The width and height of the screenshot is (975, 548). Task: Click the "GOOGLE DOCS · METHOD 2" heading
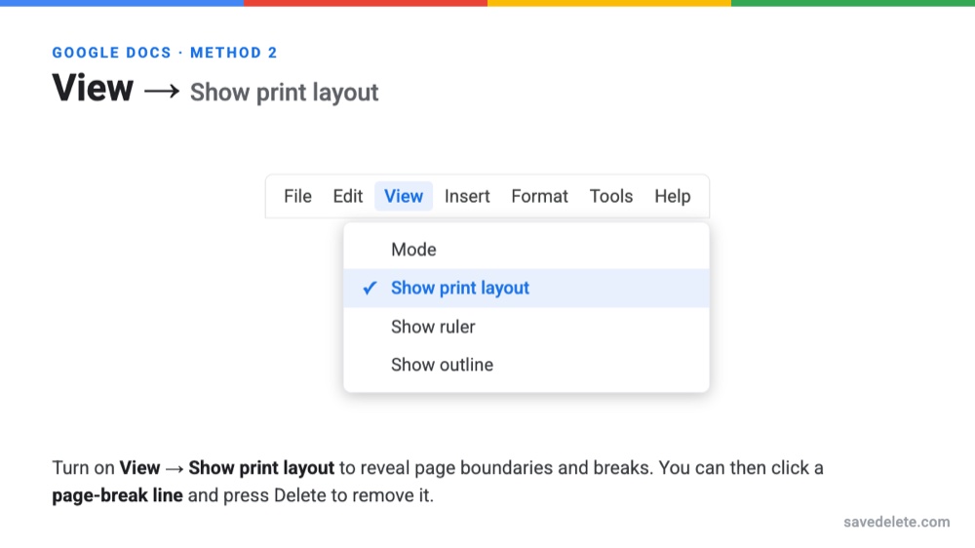165,53
